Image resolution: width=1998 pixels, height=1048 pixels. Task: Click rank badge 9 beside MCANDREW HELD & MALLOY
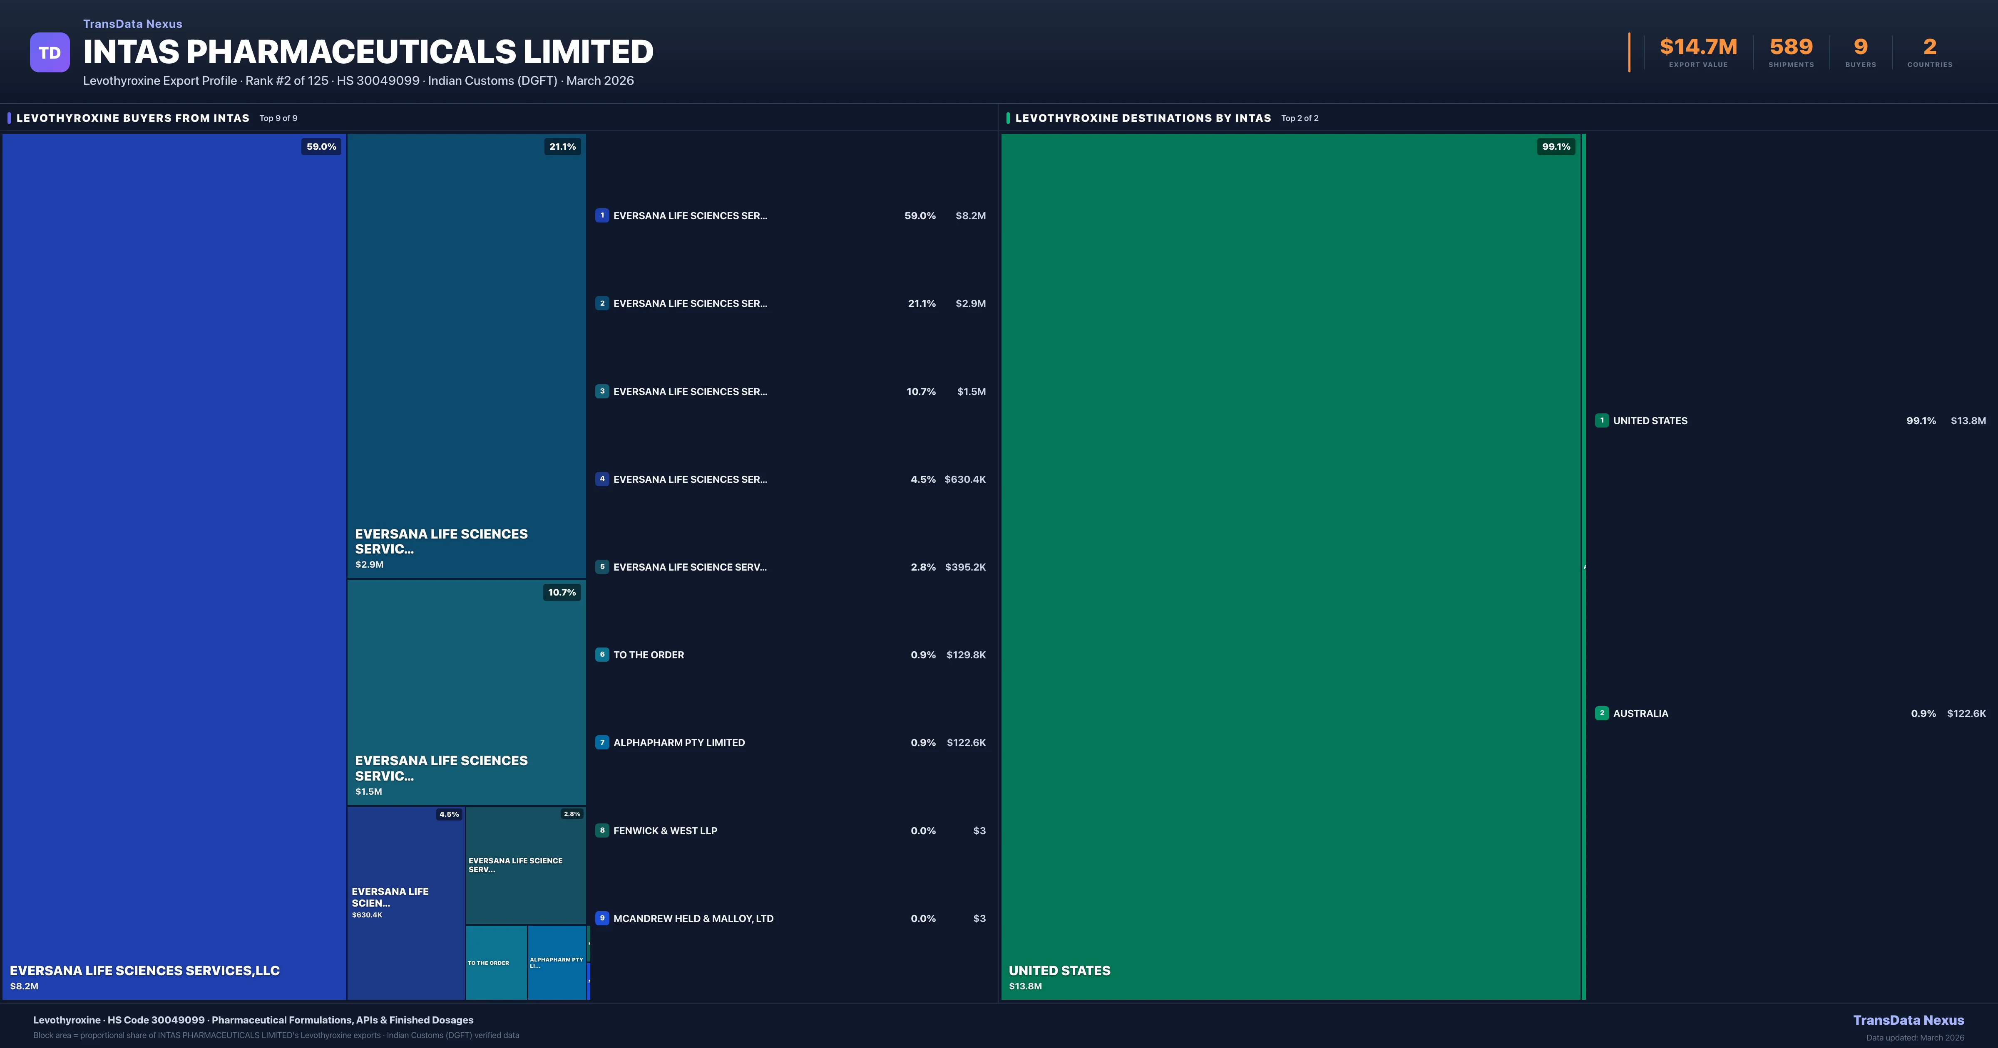[x=602, y=918]
